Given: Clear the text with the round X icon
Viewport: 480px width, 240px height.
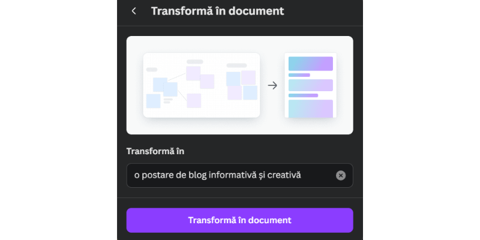Looking at the screenshot, I should [340, 175].
